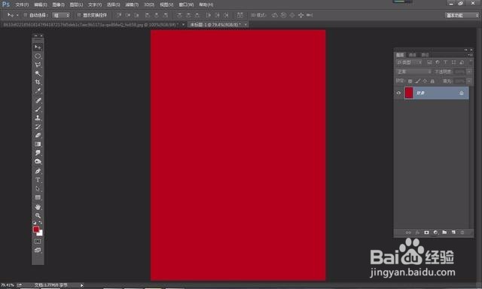Open the Window (窗口) menu
Image resolution: width=482 pixels, height=289 pixels.
[x=186, y=5]
